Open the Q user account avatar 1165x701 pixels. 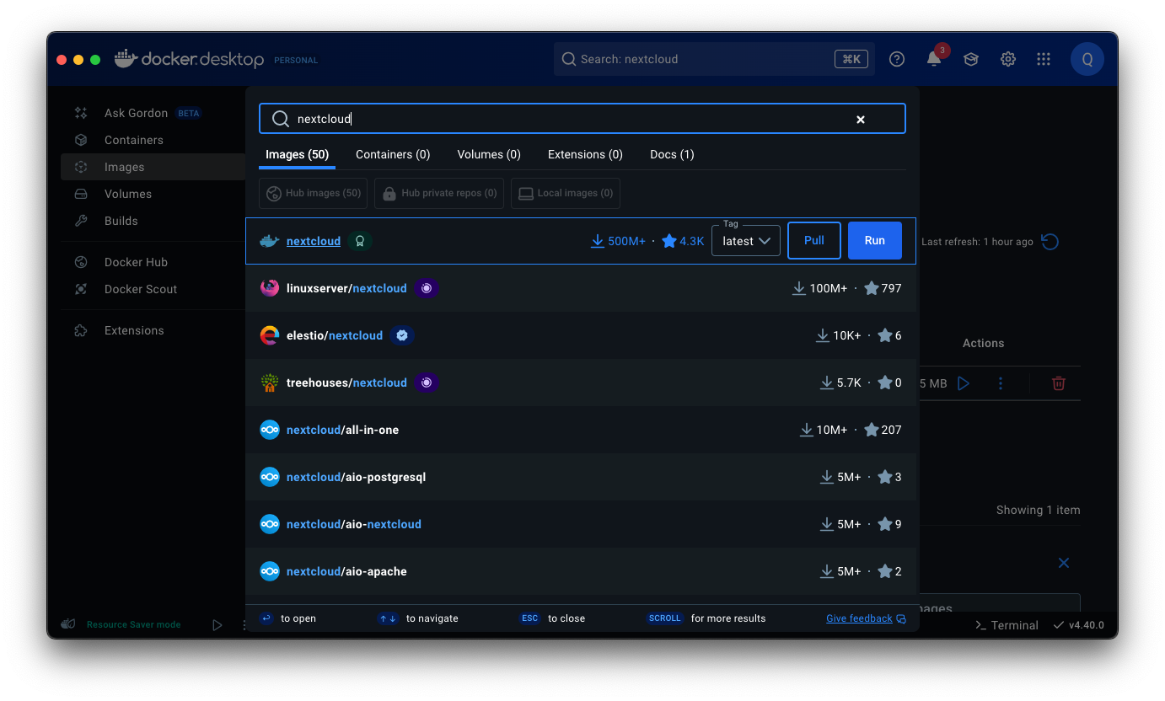point(1087,59)
